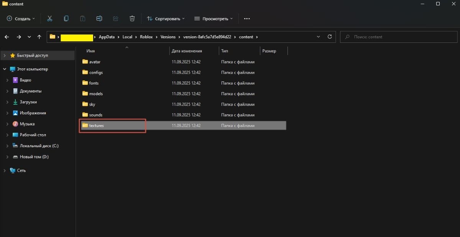Click the date cell of avatar row
This screenshot has width=460, height=237.
(x=186, y=62)
